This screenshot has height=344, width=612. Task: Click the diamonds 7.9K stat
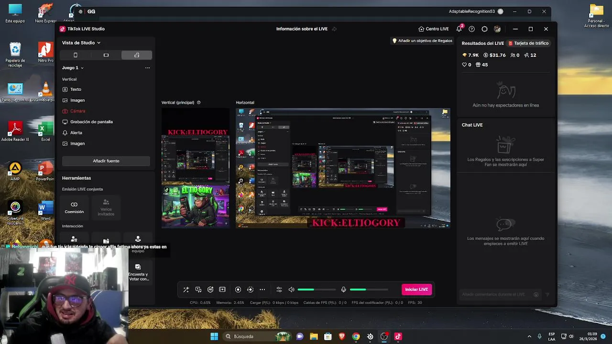point(470,55)
